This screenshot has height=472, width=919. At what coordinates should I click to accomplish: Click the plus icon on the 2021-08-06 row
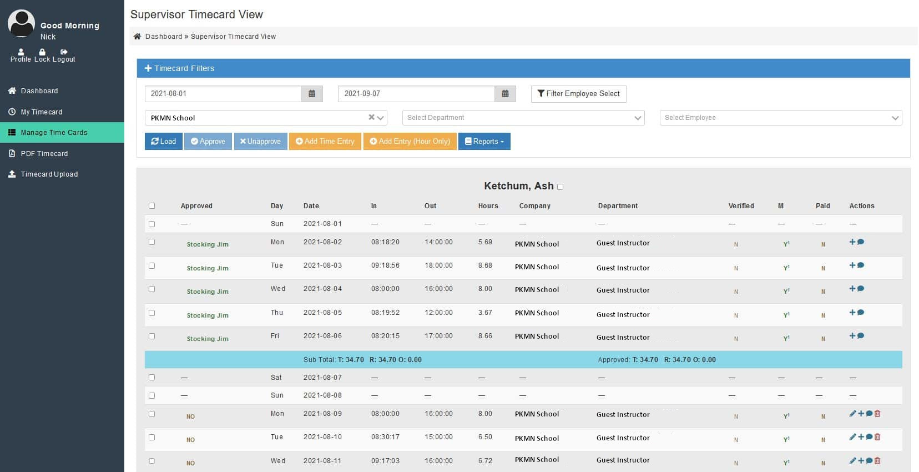tap(852, 336)
